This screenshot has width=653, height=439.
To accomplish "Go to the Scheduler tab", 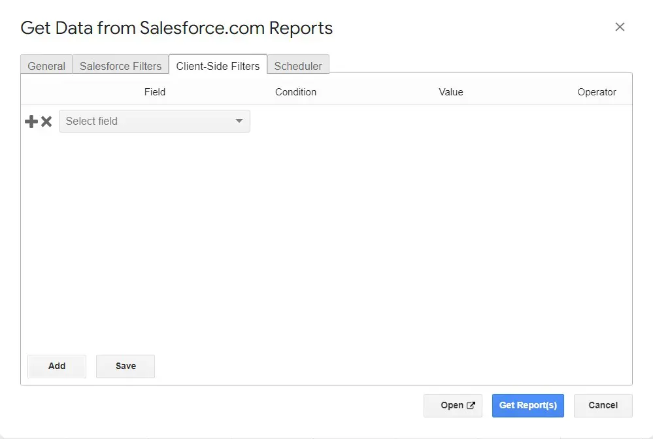I will coord(298,66).
